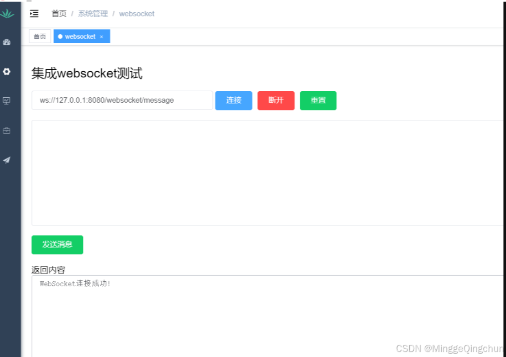Open the toolbox briefcase sidebar icon

coord(7,130)
